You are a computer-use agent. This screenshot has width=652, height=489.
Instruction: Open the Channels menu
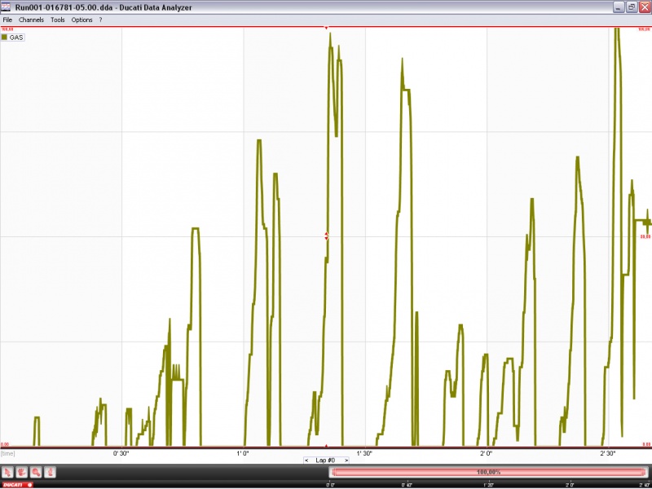[x=31, y=20]
